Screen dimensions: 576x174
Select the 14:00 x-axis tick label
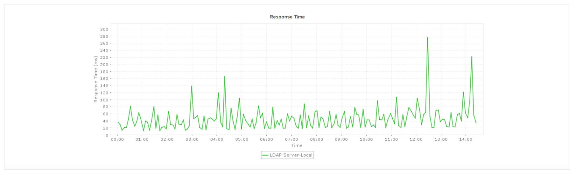pos(466,139)
